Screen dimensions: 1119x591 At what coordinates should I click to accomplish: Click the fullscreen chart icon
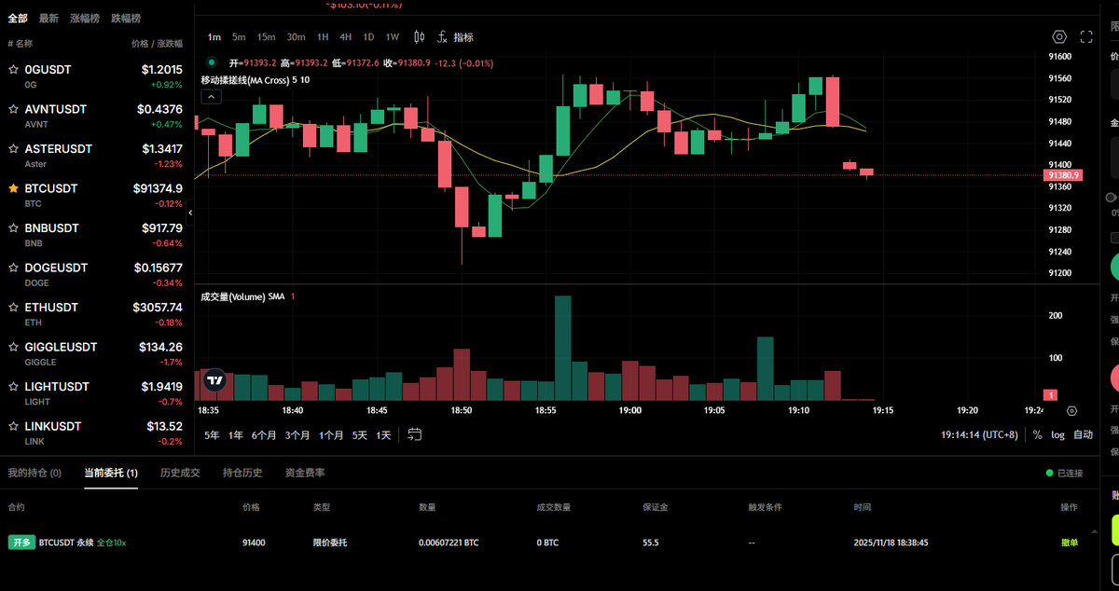coord(1085,35)
